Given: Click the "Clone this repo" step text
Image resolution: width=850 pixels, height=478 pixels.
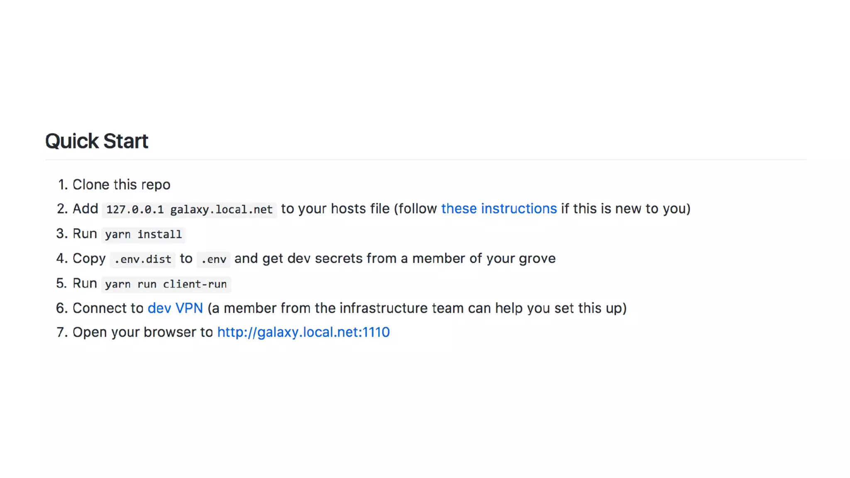Looking at the screenshot, I should [x=121, y=185].
